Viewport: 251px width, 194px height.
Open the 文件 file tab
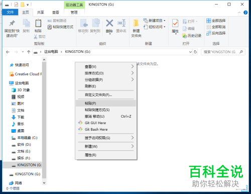coord(10,12)
